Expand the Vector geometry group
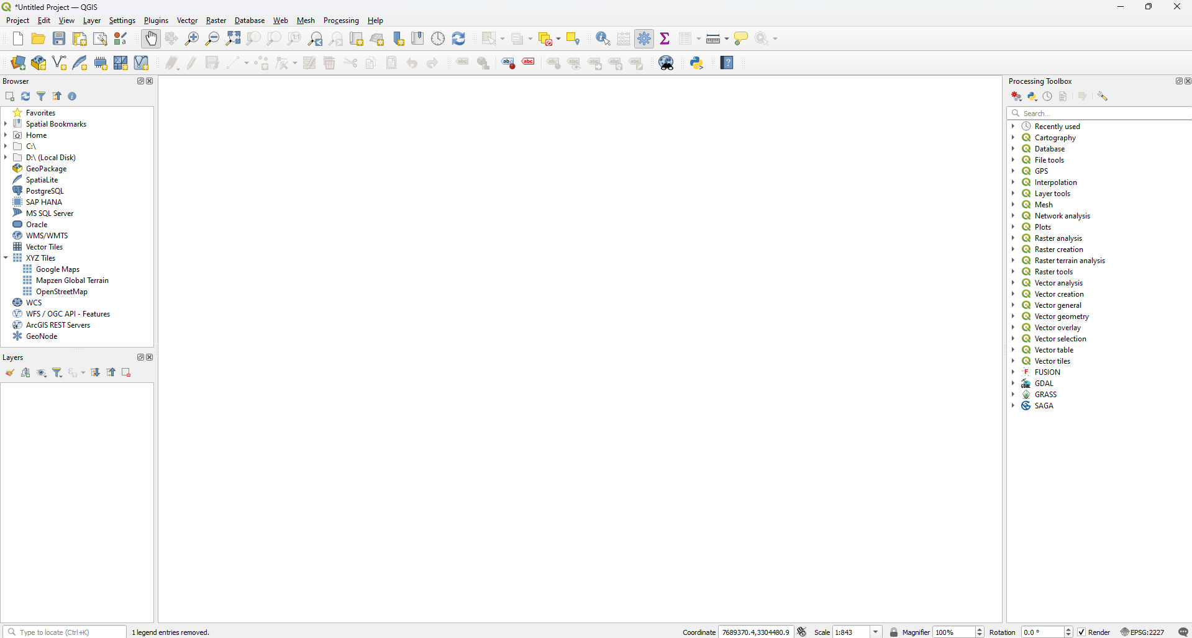 click(x=1013, y=316)
